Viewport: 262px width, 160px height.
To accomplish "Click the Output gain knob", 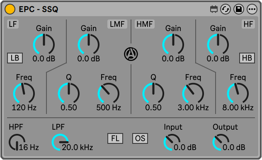I will (221, 142).
